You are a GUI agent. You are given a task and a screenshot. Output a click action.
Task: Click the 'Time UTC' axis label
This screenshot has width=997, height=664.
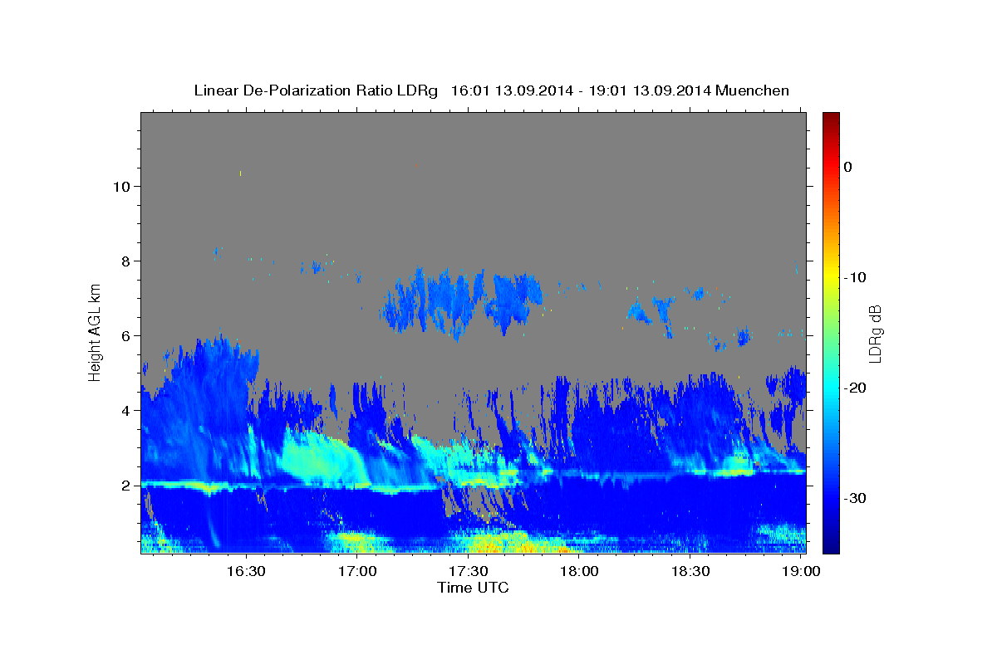[473, 588]
